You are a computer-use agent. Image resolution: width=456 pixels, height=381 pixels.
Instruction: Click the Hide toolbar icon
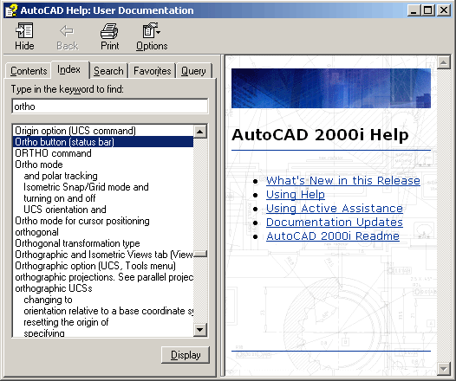pyautogui.click(x=24, y=30)
